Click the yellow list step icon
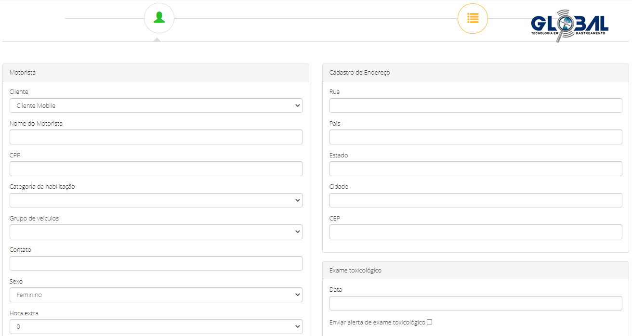Viewport: 632px width, 336px height. 473,18
